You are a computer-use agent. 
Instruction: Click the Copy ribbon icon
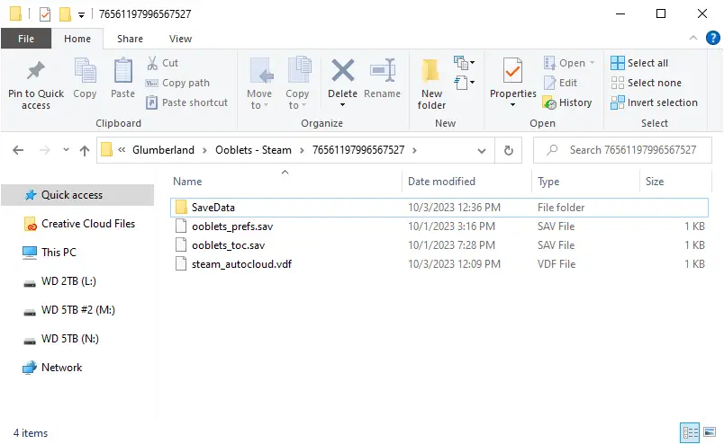[85, 72]
